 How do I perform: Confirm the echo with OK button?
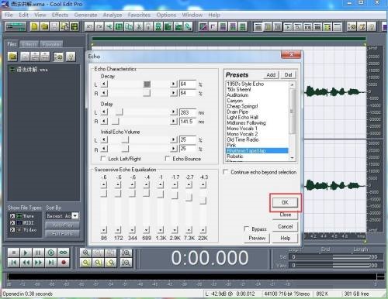285,202
